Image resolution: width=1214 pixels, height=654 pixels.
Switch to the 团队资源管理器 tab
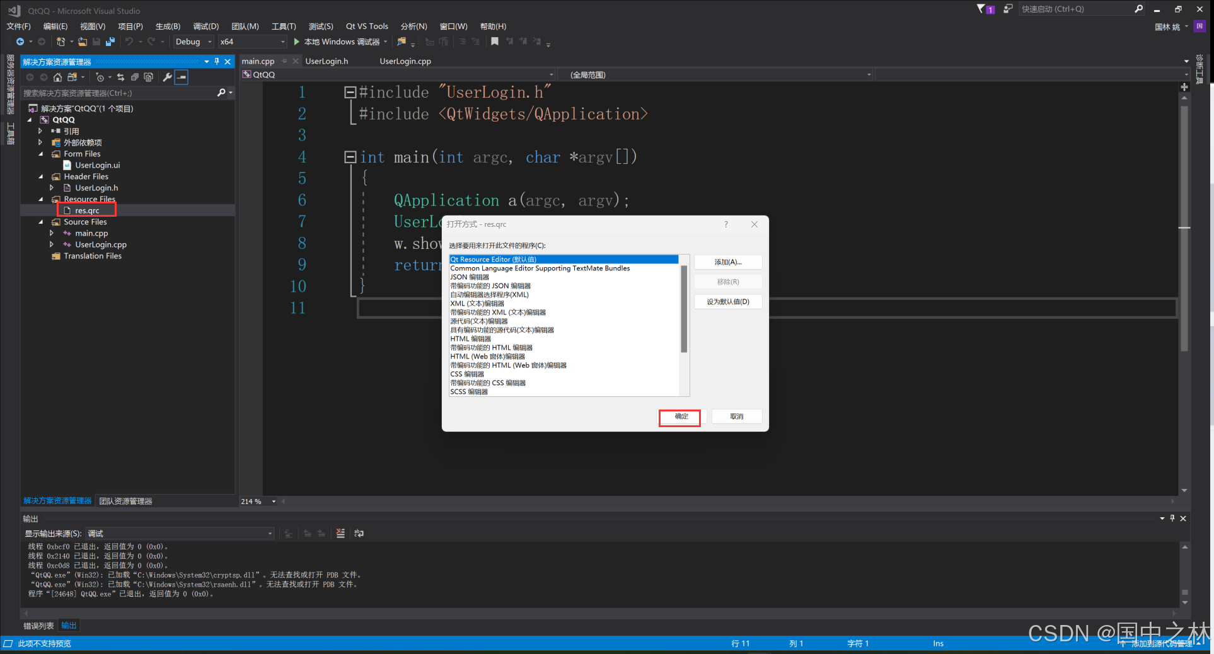click(125, 501)
